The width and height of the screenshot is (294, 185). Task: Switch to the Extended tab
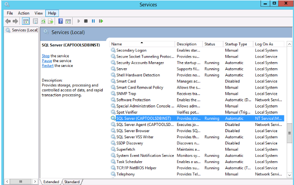[51, 182]
